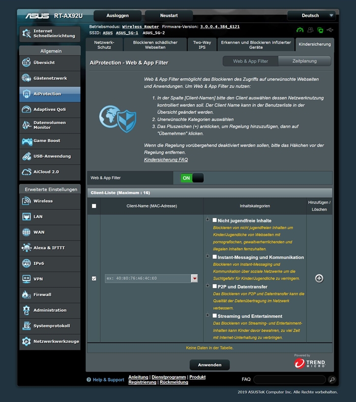Open Blockieren schädlicher Webseiten tab

pos(155,45)
